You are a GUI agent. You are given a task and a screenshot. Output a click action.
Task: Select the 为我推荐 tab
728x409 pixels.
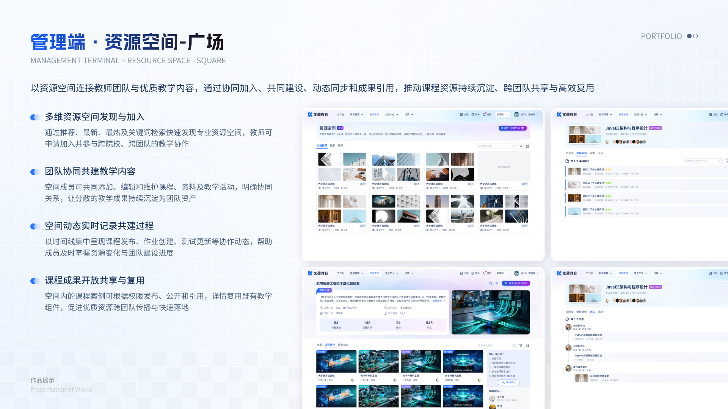[x=322, y=145]
